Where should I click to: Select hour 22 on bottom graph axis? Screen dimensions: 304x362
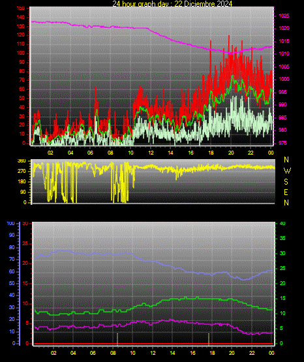252,353
